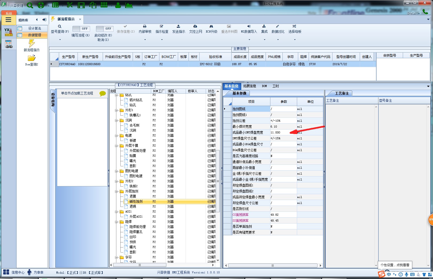This screenshot has height=279, width=433.
Task: Collapse the 电镀 tree node
Action: pos(116,136)
